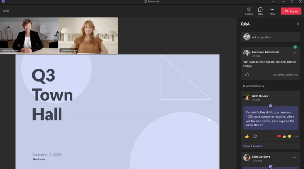
Task: Click the heart reaction on Beth's question
Action: (x=279, y=136)
